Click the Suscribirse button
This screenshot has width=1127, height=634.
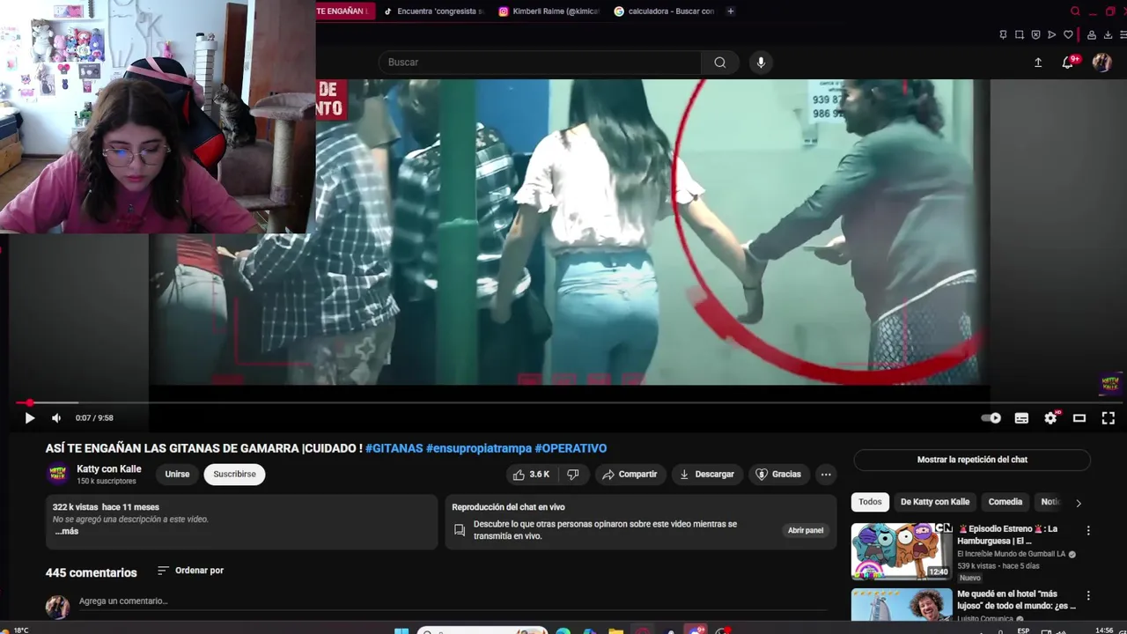(x=234, y=475)
